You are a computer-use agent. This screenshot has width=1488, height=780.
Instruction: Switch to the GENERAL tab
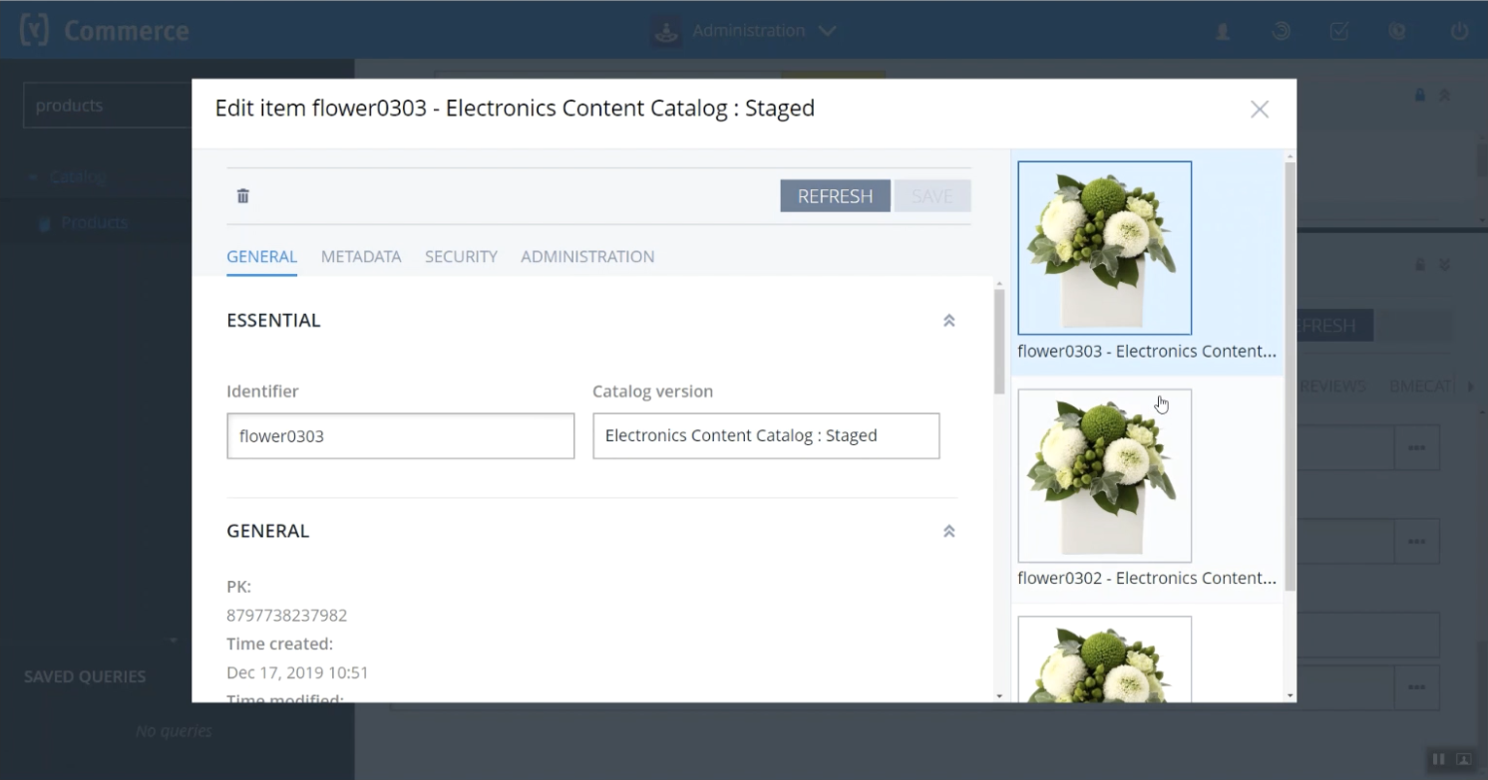coord(261,257)
